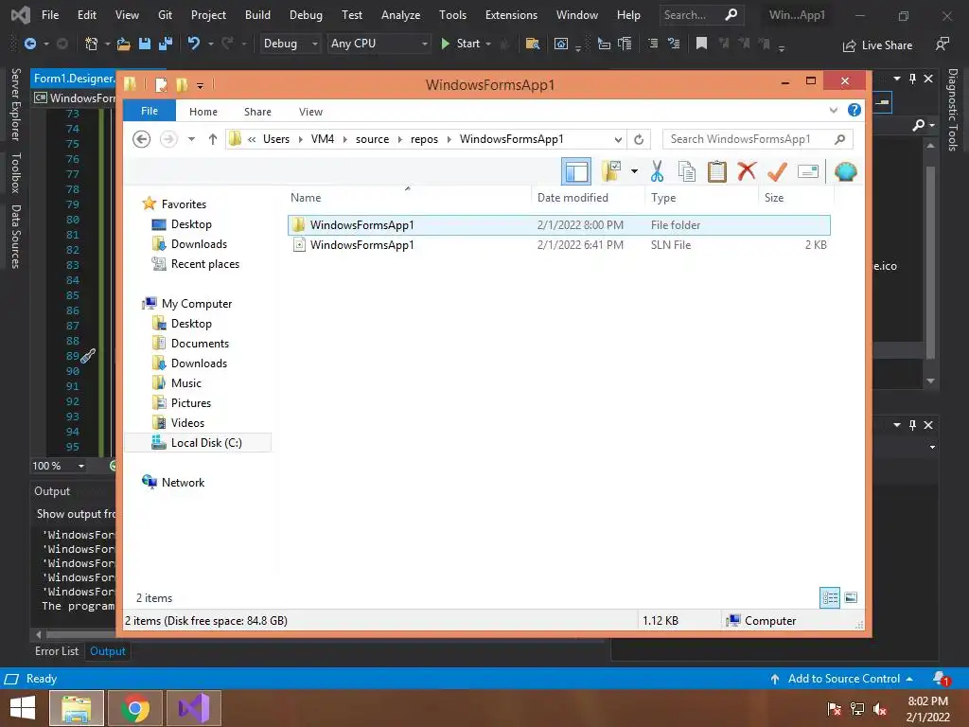
Task: Click the Open File icon in Visual Studio
Action: click(x=124, y=44)
